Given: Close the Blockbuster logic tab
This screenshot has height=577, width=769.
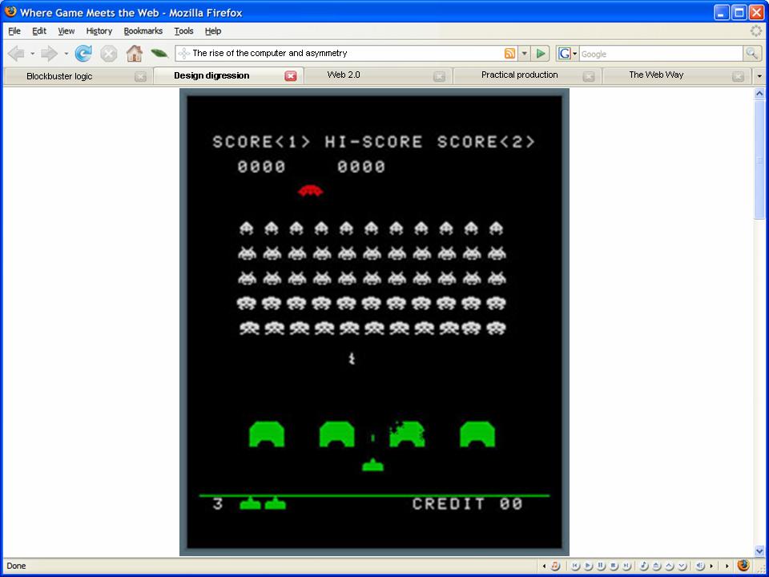Looking at the screenshot, I should [x=140, y=77].
